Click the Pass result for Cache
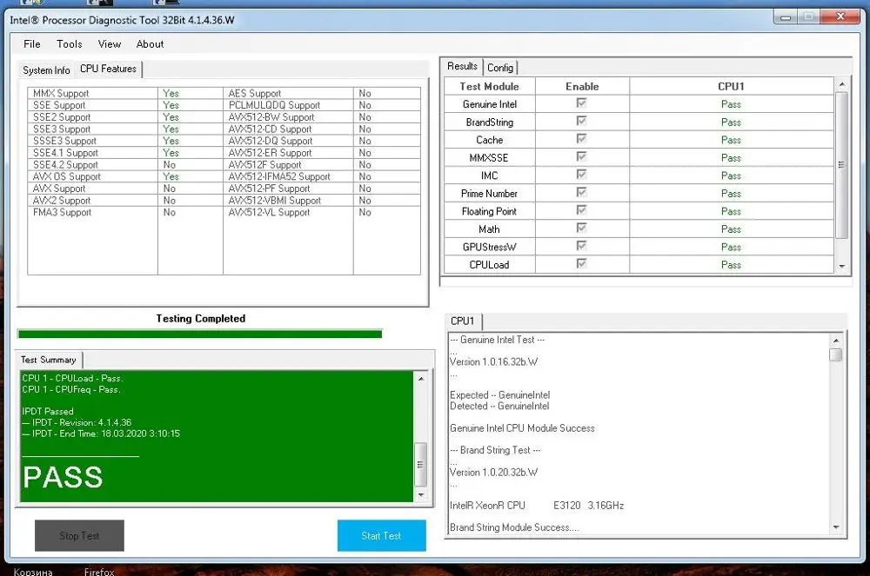This screenshot has height=576, width=870. click(731, 140)
